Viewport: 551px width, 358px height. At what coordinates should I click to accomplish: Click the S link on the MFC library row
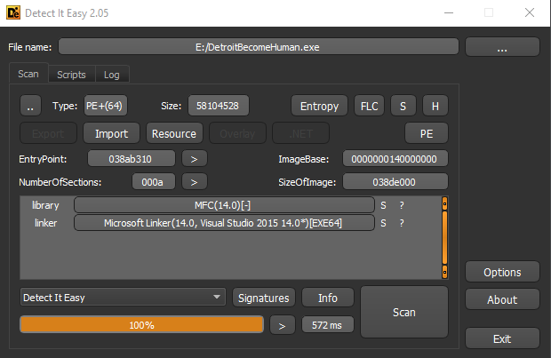coord(384,205)
